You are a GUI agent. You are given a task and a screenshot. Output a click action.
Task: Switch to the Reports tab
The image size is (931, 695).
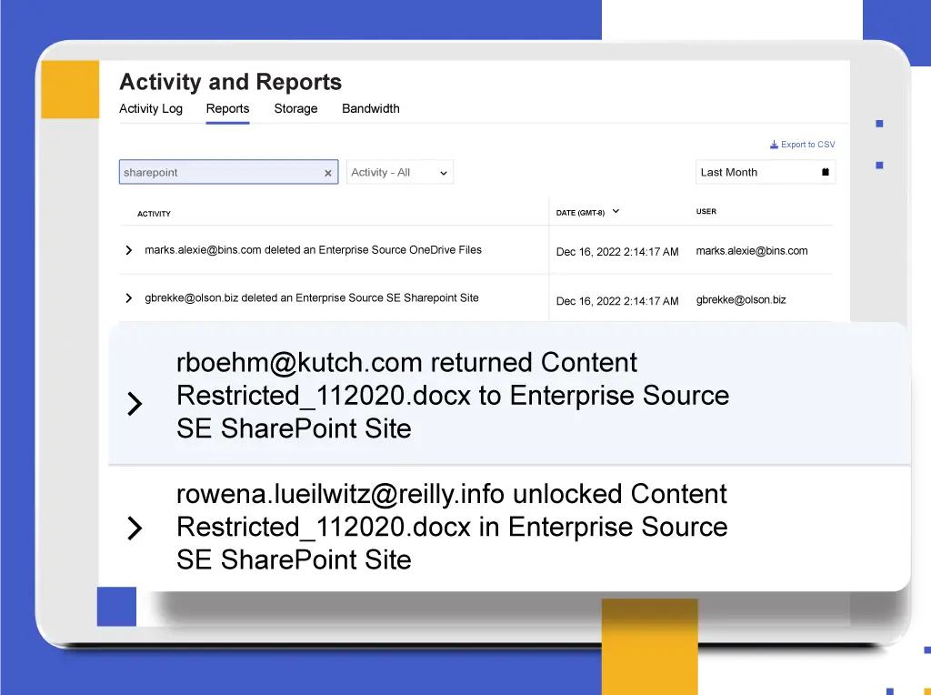point(227,108)
